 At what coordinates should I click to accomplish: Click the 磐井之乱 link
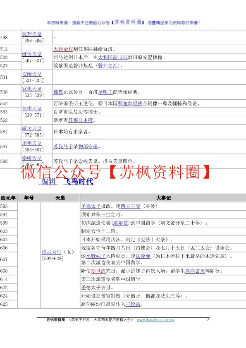[x=108, y=66]
